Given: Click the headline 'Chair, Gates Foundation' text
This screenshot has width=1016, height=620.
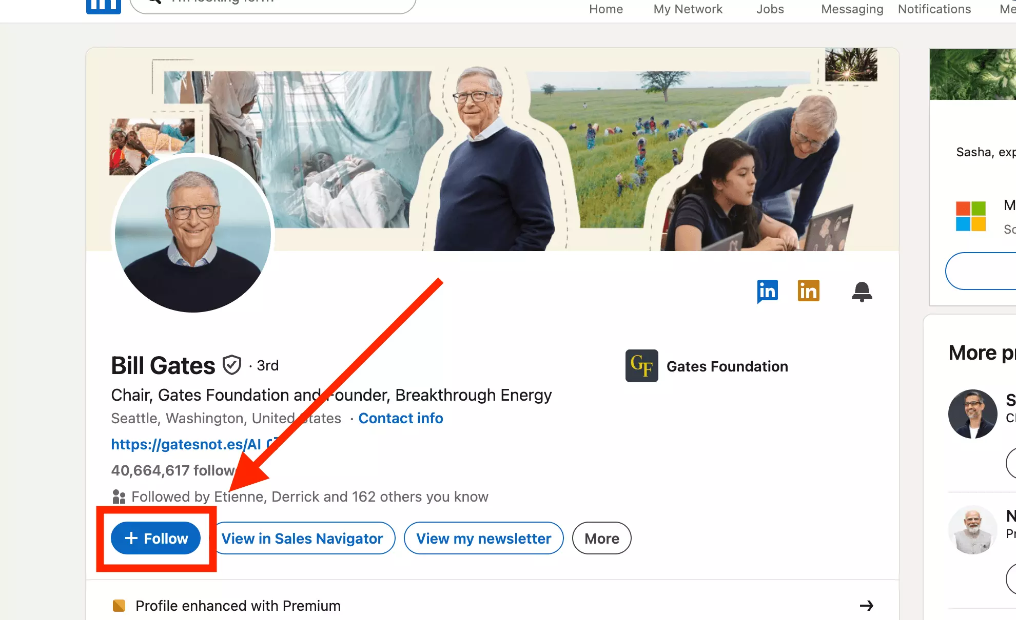Looking at the screenshot, I should coord(331,395).
